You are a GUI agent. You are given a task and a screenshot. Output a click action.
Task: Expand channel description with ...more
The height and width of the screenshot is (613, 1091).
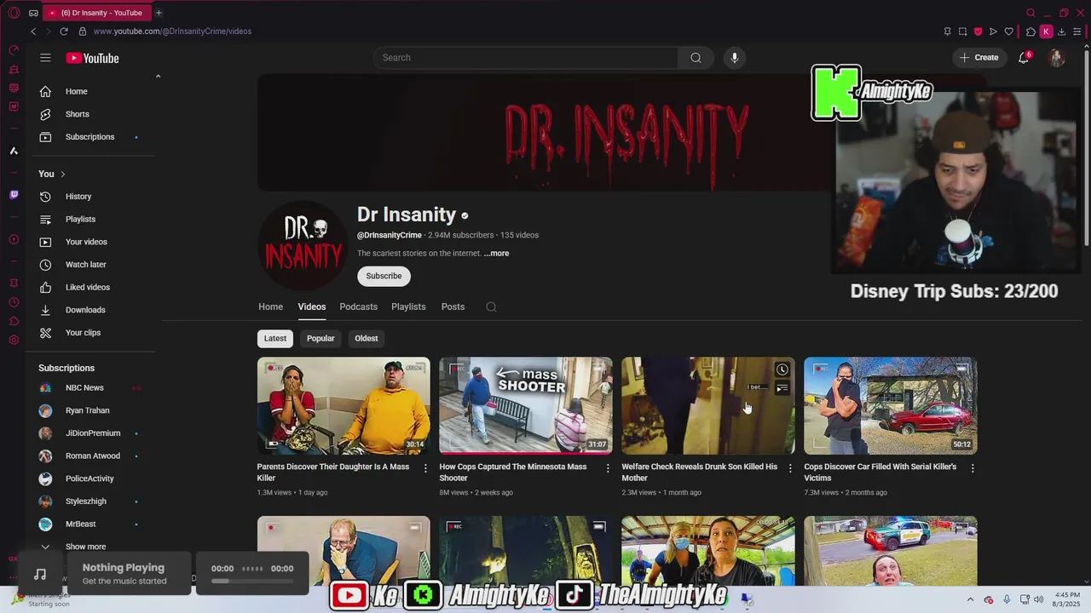coord(496,254)
